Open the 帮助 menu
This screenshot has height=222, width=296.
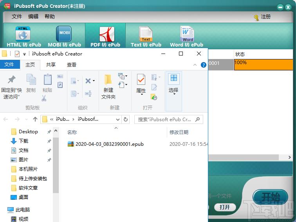[x=50, y=16]
